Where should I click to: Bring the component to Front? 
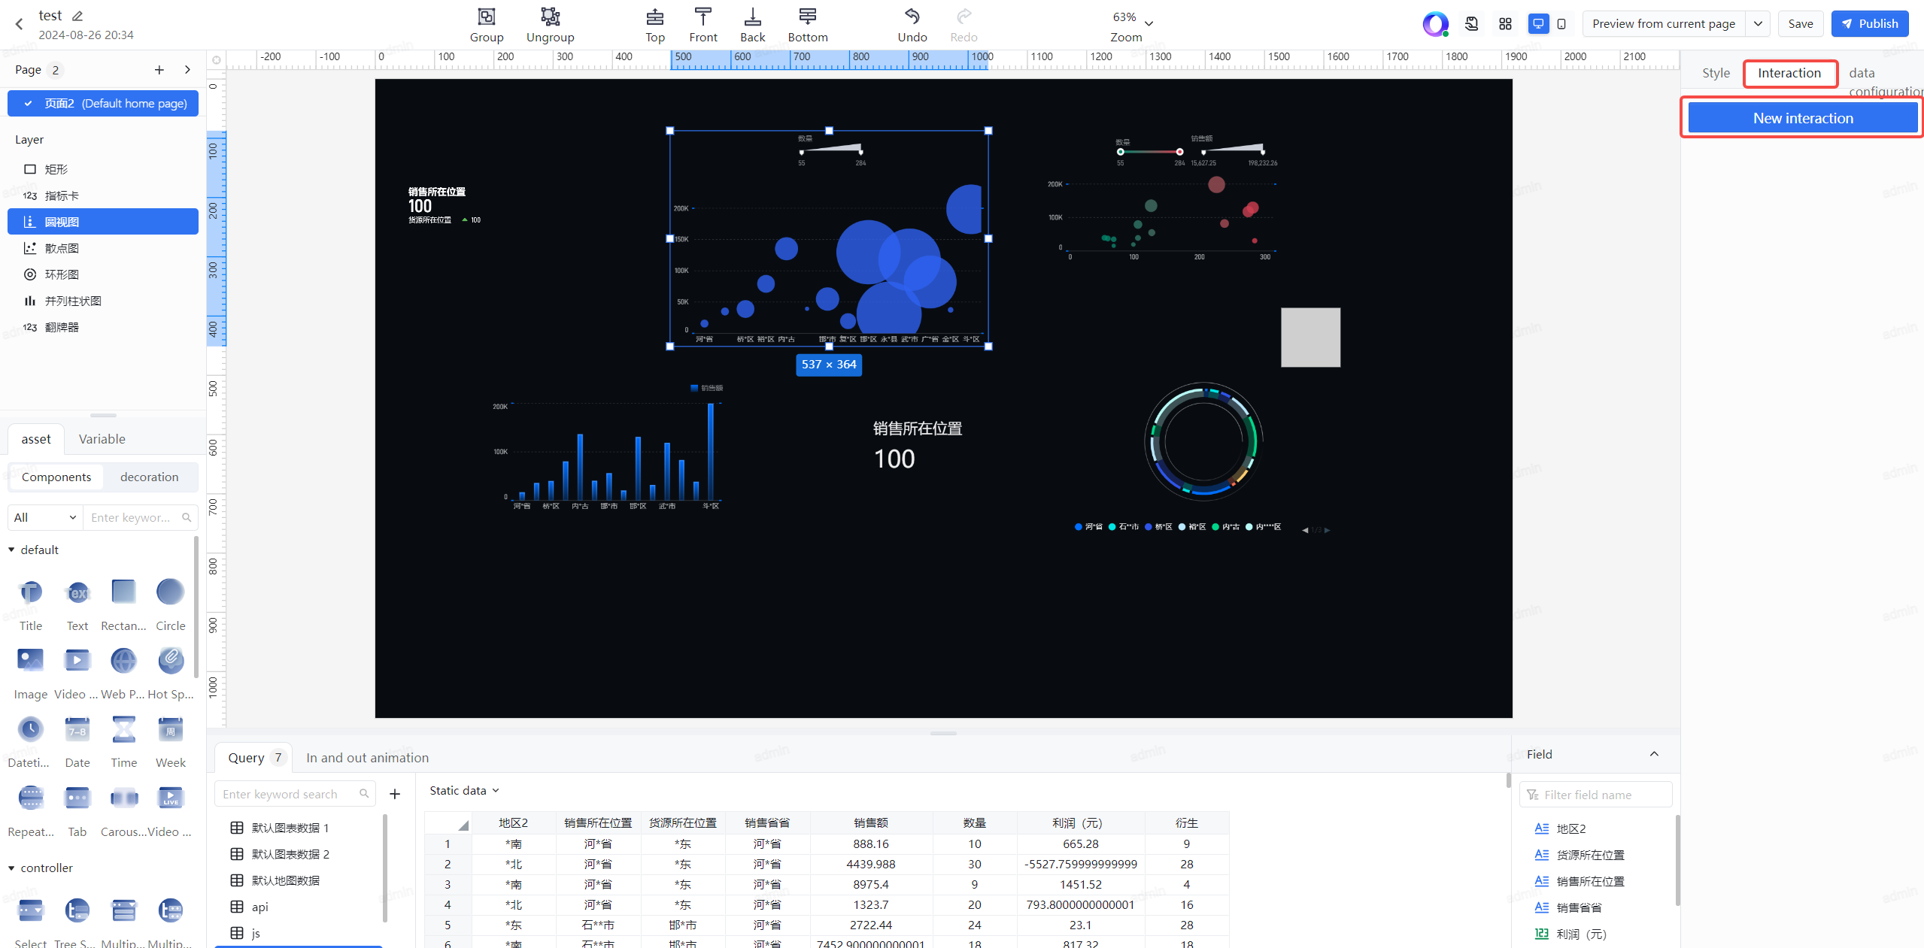pos(703,25)
